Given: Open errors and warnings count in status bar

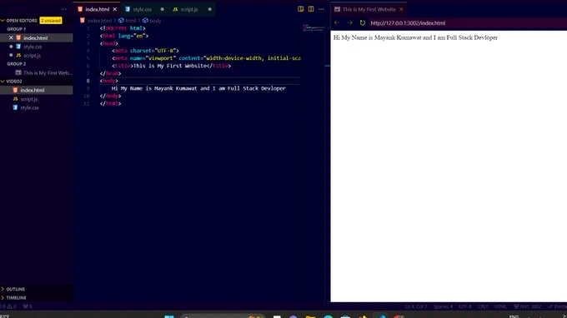Looking at the screenshot, I should [8, 306].
